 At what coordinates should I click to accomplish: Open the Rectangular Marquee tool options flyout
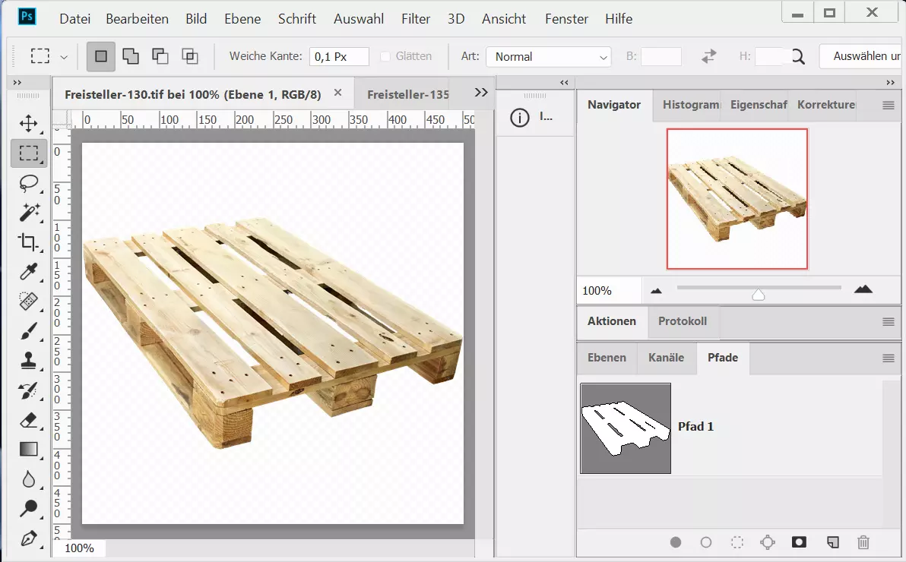[65, 55]
